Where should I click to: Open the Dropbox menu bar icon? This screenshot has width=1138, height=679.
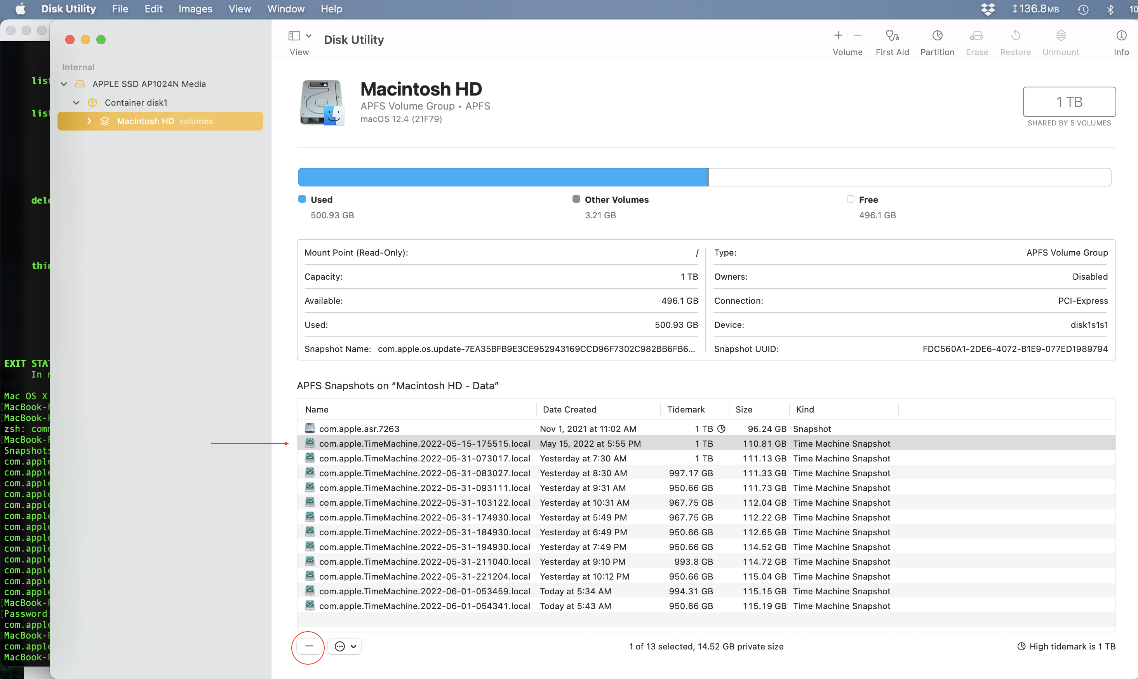point(988,9)
